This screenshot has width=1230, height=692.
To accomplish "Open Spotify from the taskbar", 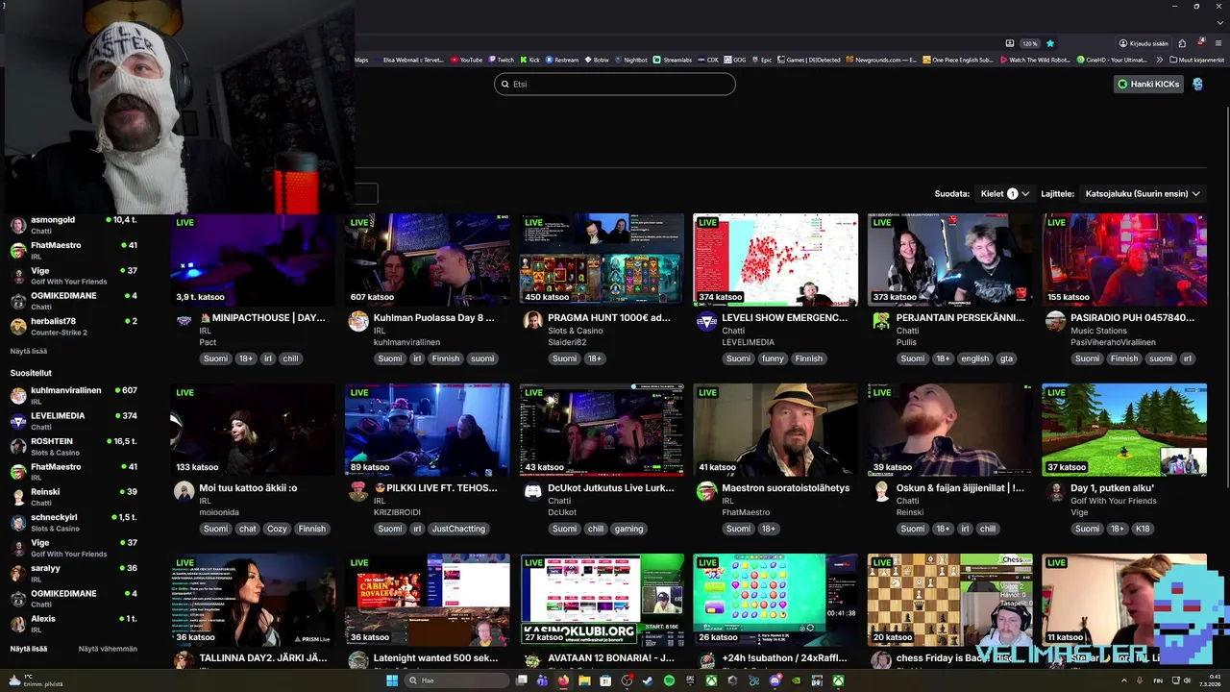I will [x=669, y=680].
